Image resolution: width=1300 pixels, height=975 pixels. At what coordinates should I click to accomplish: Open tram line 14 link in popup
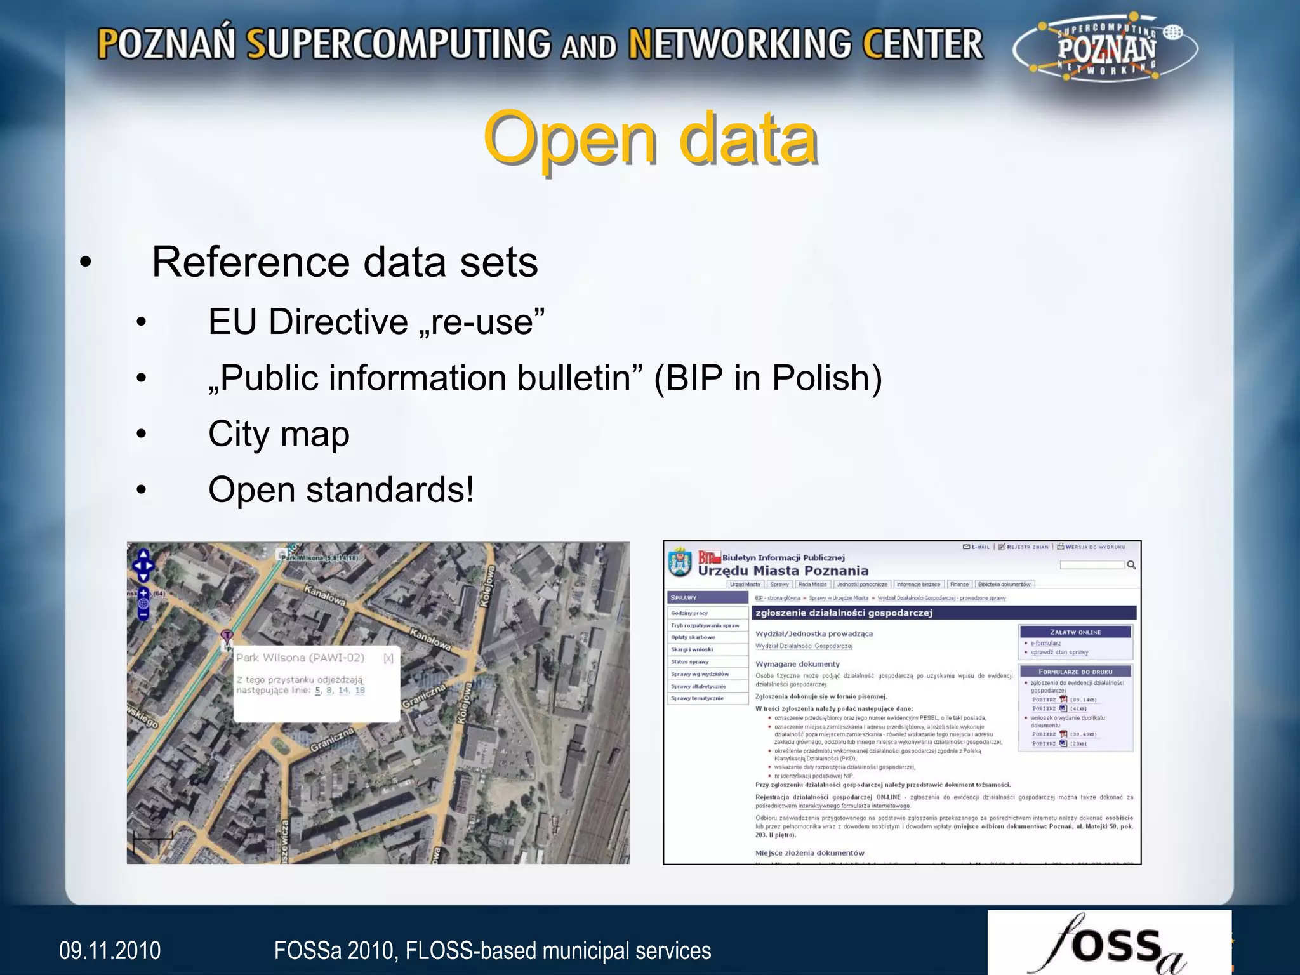pyautogui.click(x=343, y=691)
